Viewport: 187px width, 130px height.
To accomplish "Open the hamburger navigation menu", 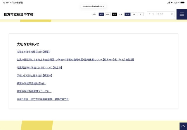I will click(181, 14).
